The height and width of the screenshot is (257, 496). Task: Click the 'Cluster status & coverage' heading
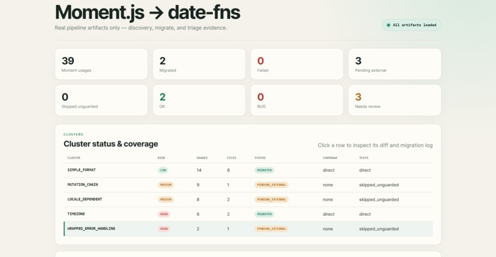click(111, 144)
